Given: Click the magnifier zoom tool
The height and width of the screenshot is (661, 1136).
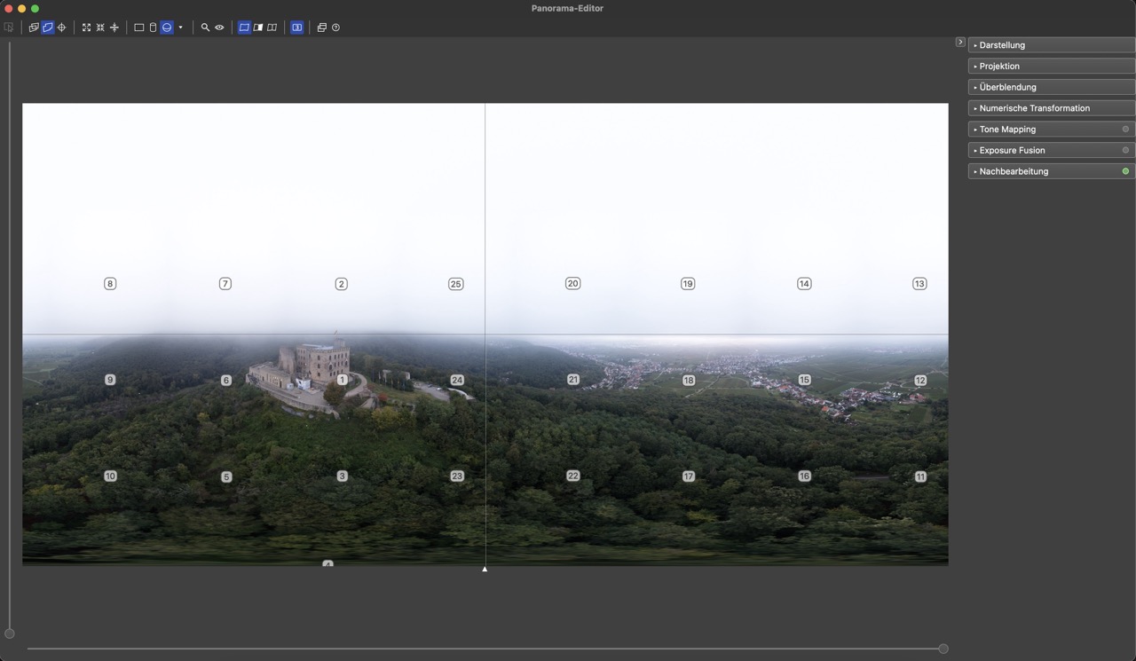Looking at the screenshot, I should (x=205, y=28).
